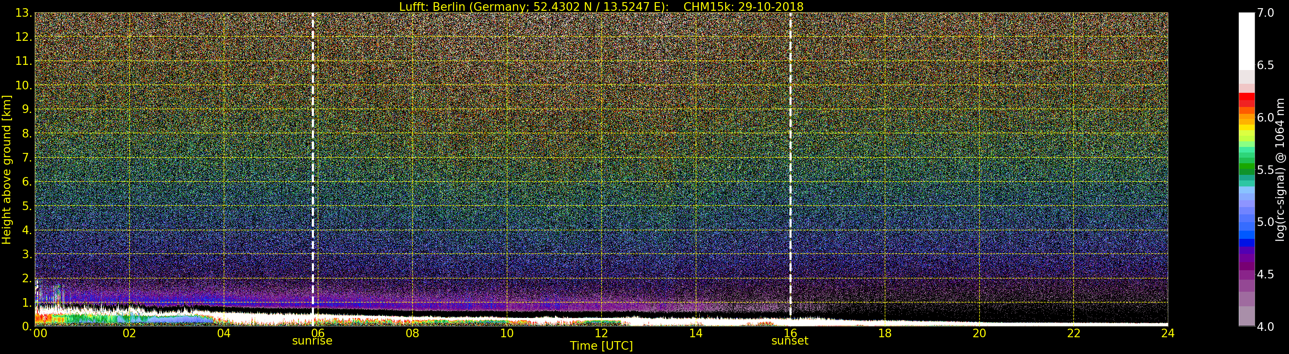Click the '08' time tick label
The width and height of the screenshot is (1289, 354).
(412, 333)
